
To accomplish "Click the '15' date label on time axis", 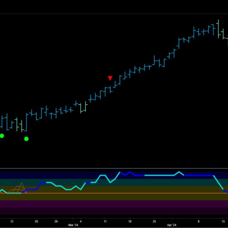I will click(x=223, y=221).
